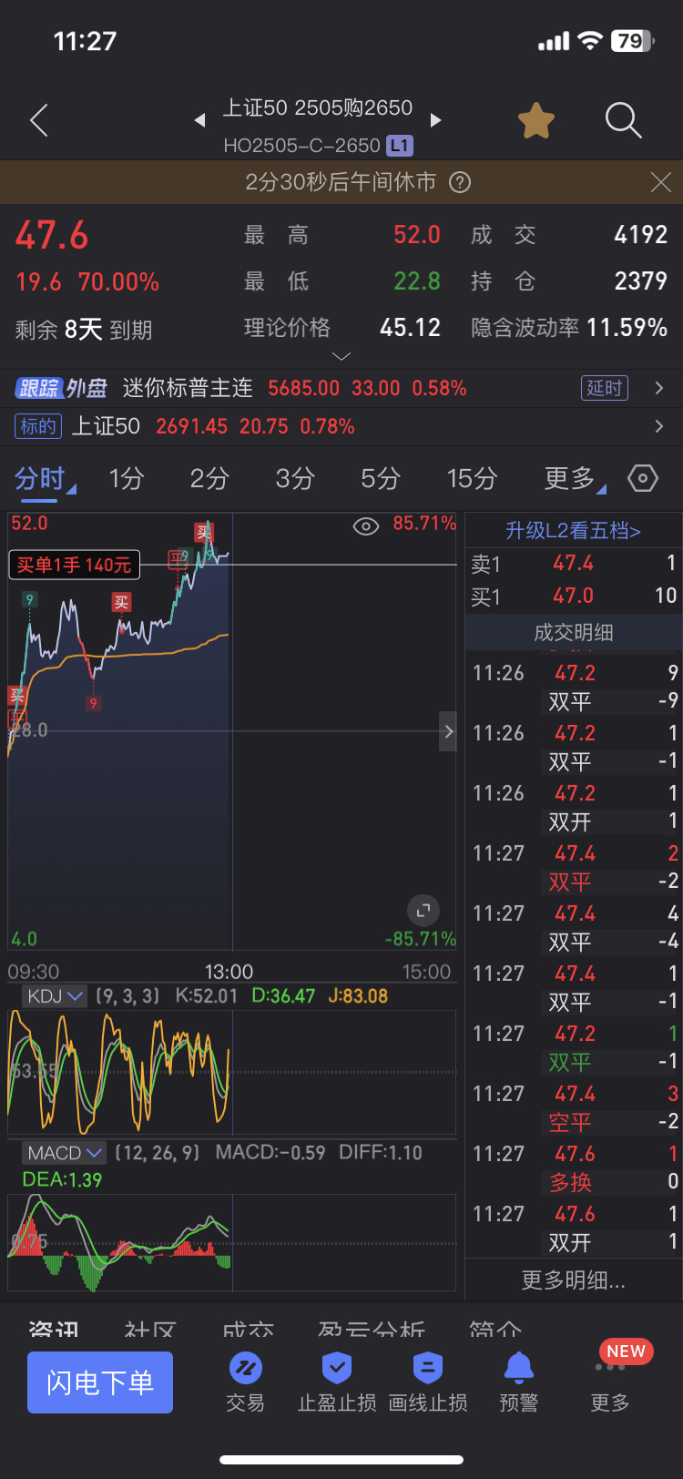This screenshot has height=1479, width=683.
Task: Select the 15分 chart tab
Action: tap(472, 478)
